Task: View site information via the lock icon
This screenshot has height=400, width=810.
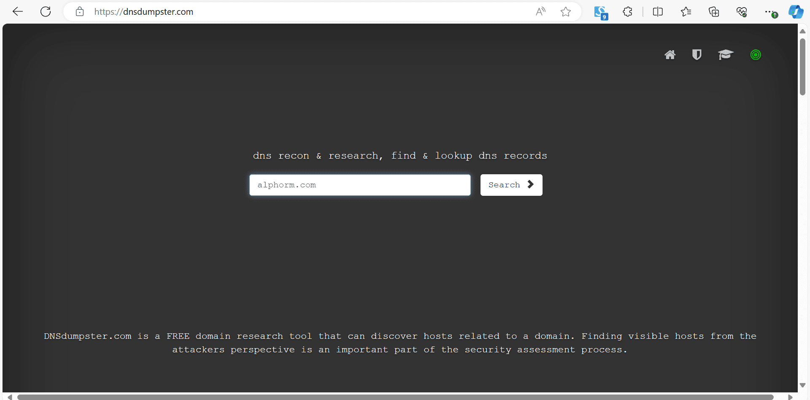Action: (80, 12)
